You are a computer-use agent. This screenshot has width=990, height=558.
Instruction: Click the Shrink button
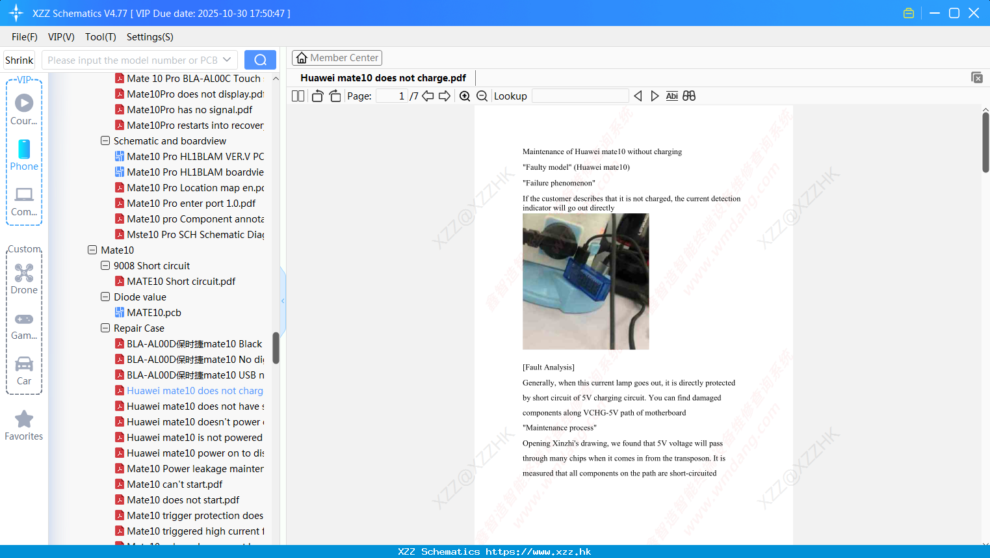click(x=20, y=60)
